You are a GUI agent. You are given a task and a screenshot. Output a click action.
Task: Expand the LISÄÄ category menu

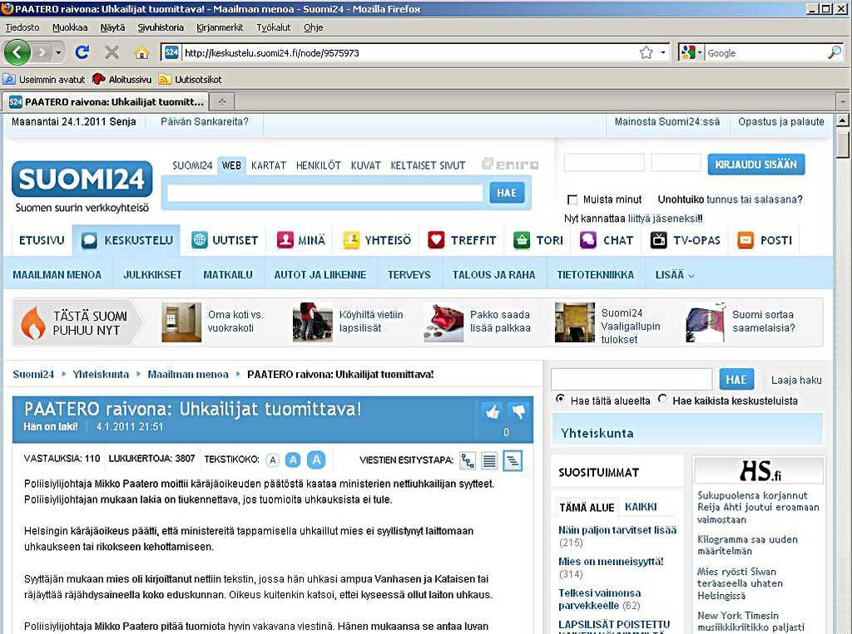point(674,275)
